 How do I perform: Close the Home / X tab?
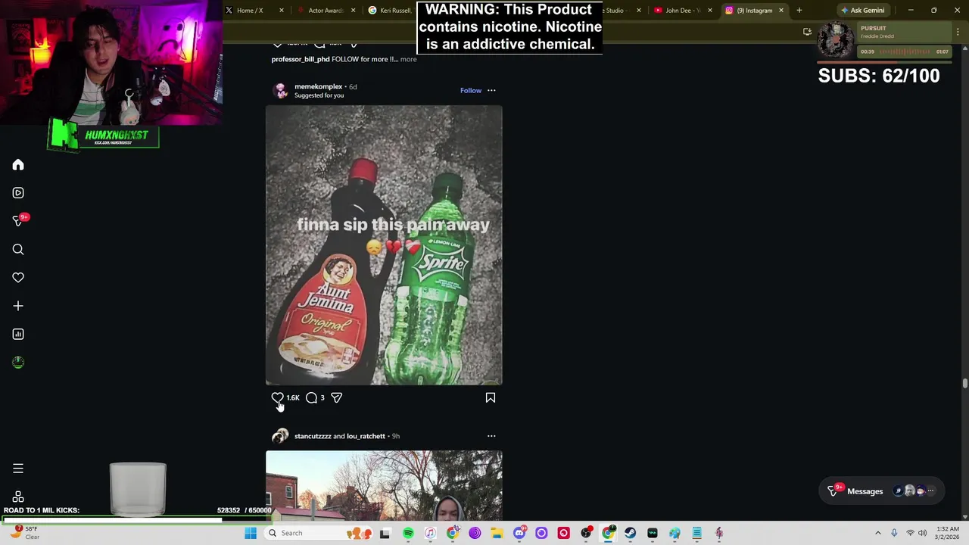pos(282,11)
